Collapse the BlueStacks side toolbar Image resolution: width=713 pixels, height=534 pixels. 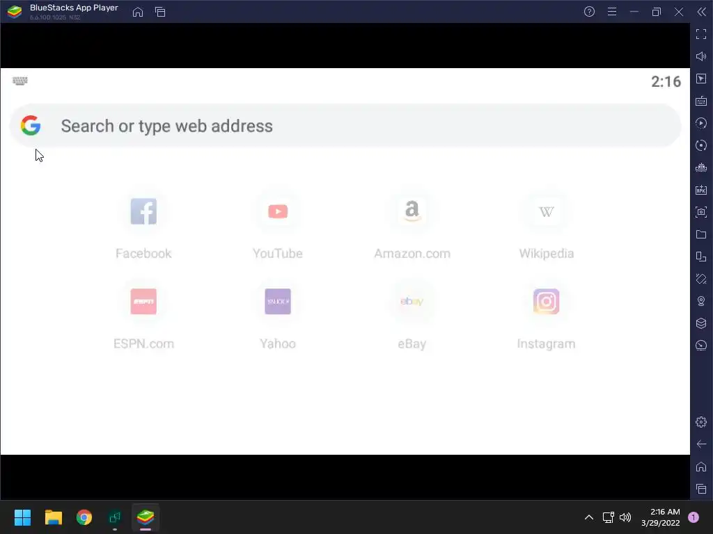point(702,12)
